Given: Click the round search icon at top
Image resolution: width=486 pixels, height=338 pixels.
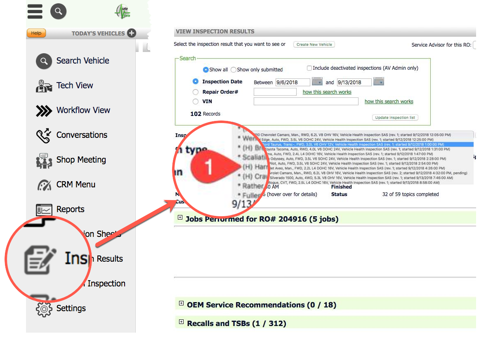Looking at the screenshot, I should click(58, 12).
